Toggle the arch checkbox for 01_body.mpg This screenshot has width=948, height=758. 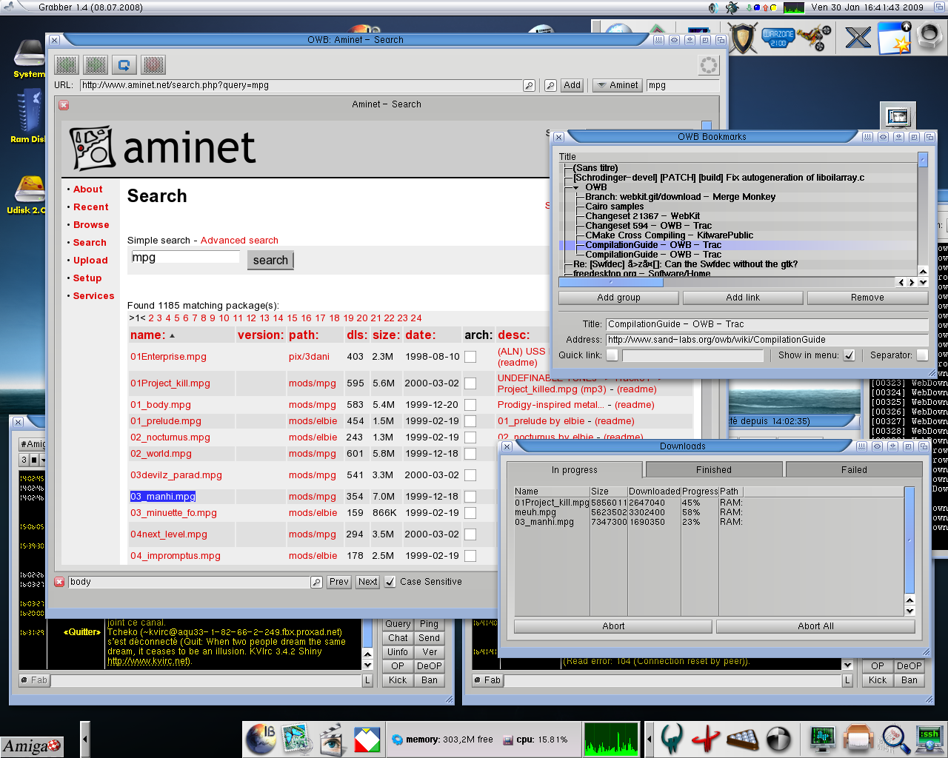(470, 405)
